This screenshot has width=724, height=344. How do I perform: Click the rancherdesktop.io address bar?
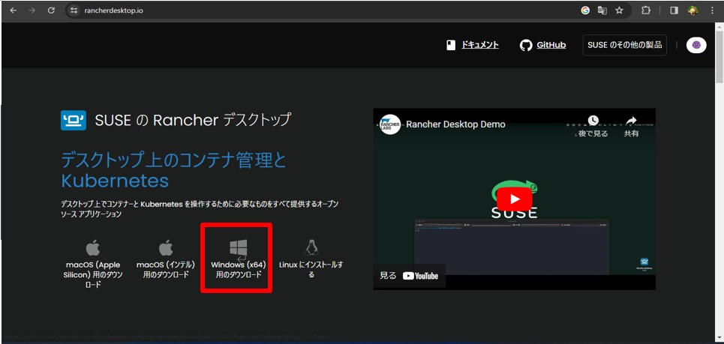coord(300,10)
